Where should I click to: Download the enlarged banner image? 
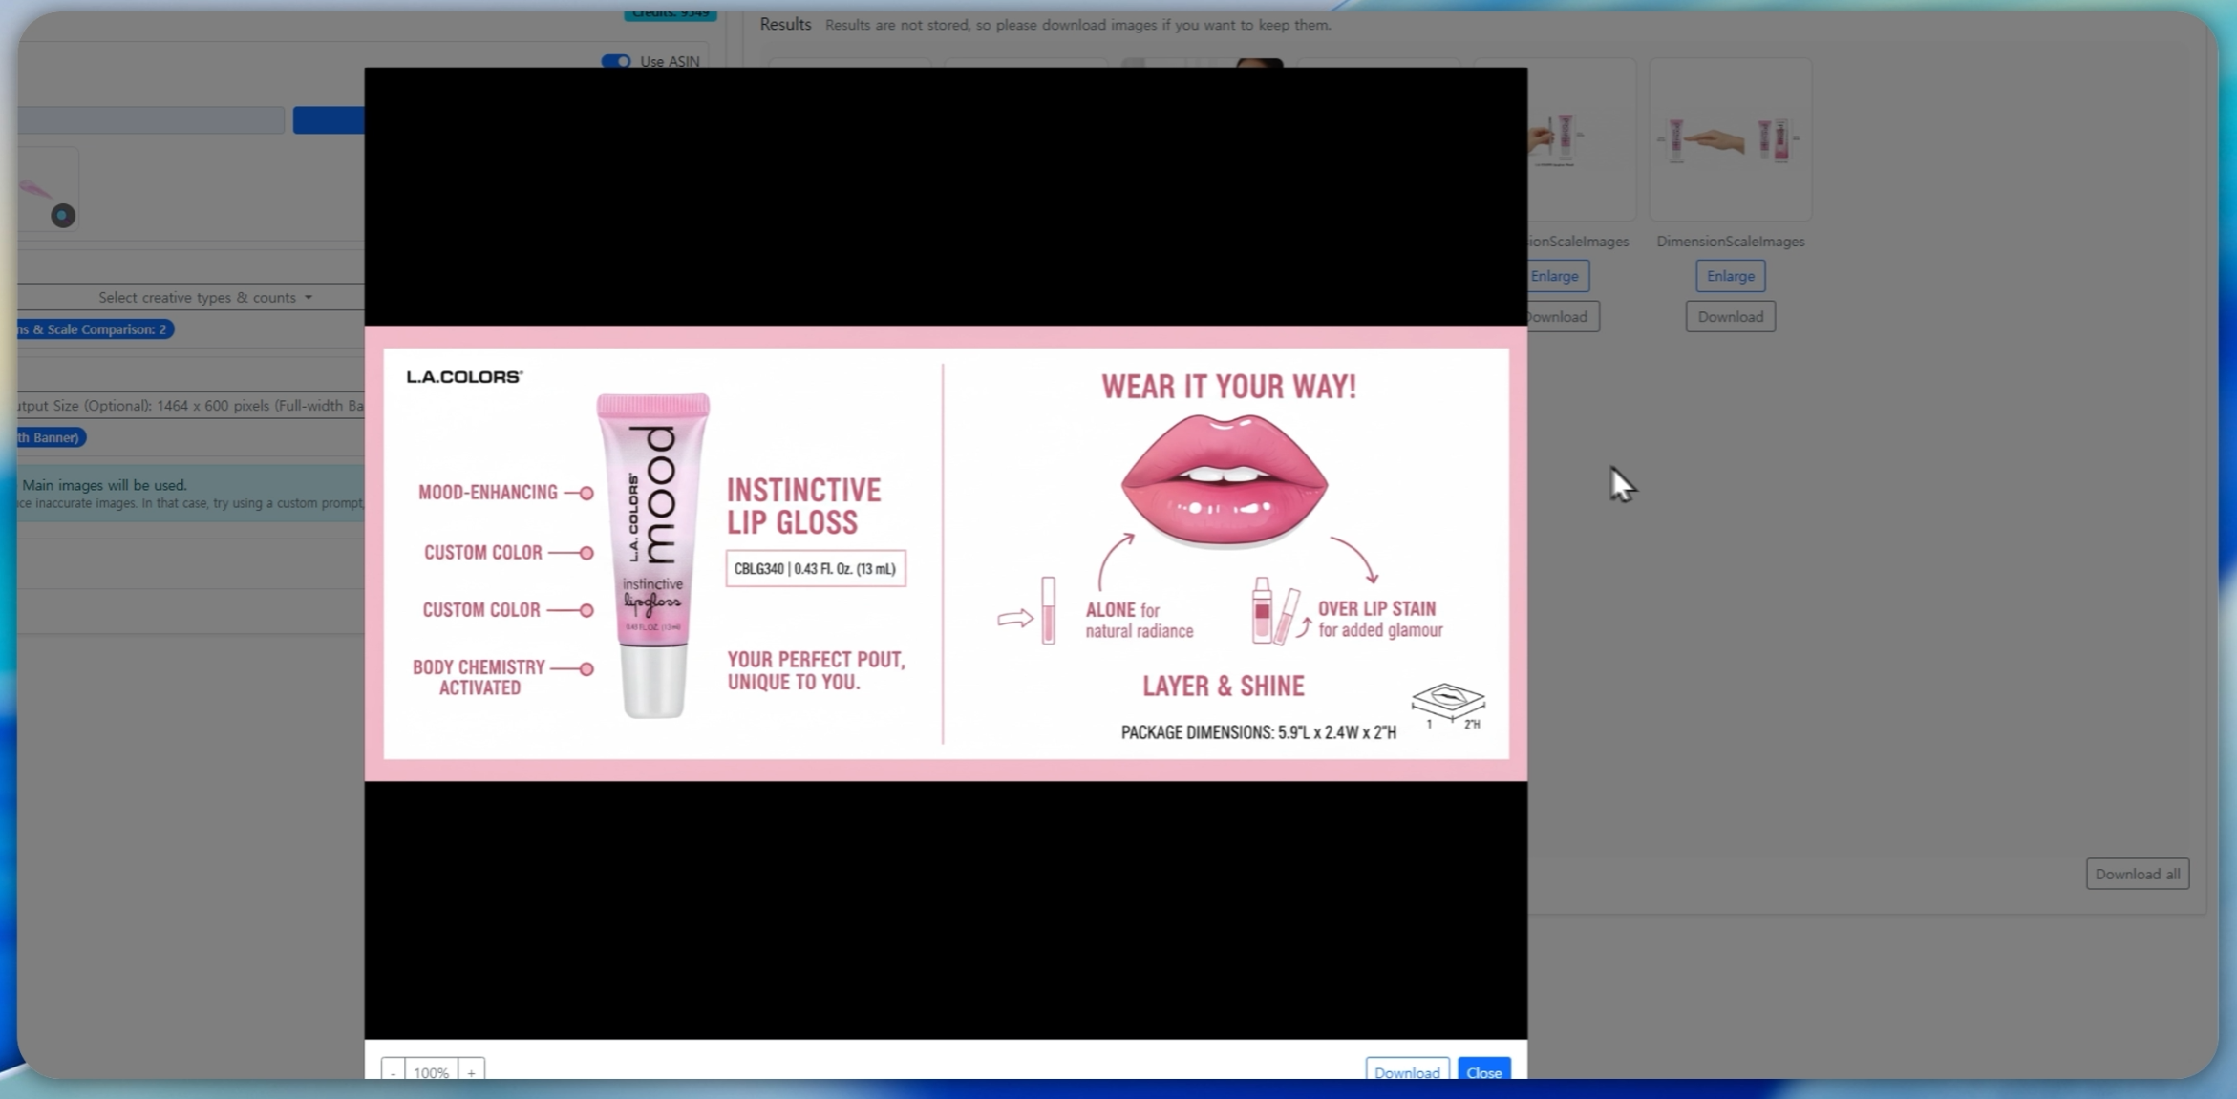coord(1406,1071)
